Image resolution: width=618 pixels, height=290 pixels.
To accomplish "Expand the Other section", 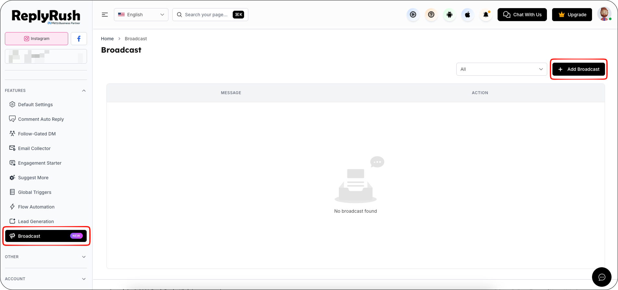I will [x=46, y=257].
